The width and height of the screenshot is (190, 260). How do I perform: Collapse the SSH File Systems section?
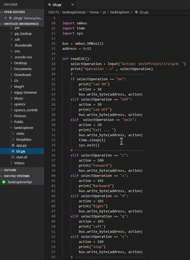2,176
